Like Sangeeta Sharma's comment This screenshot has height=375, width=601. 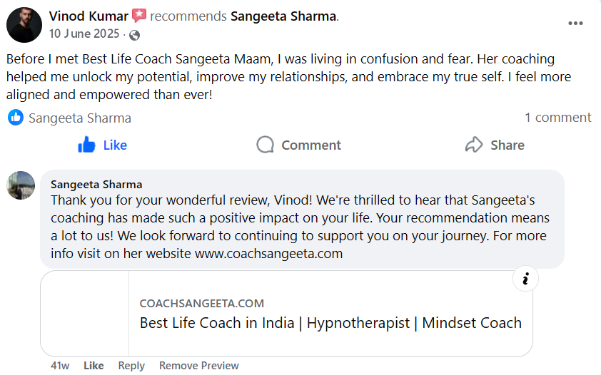(x=94, y=366)
